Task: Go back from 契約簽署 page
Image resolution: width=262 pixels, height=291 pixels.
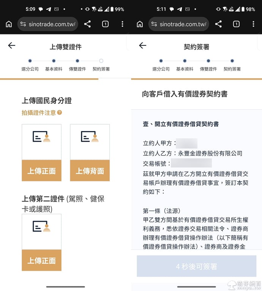Action: pyautogui.click(x=143, y=45)
